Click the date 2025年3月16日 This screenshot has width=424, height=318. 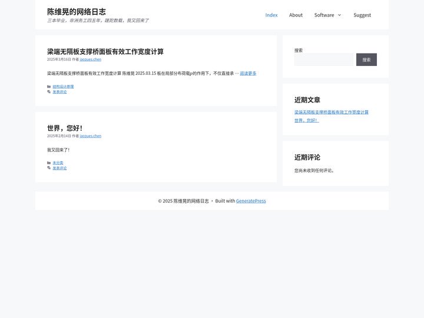click(x=59, y=59)
